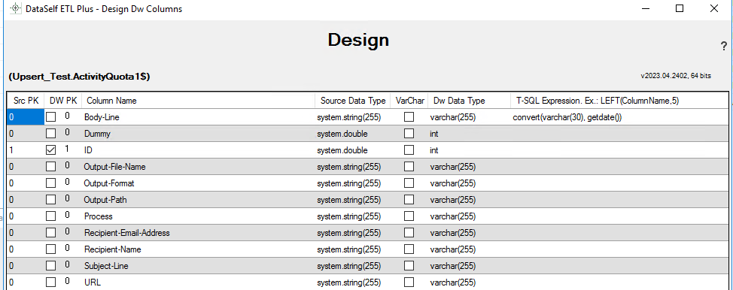Screen dimensions: 733x290
Task: Click the Source Data Type header
Action: point(353,101)
